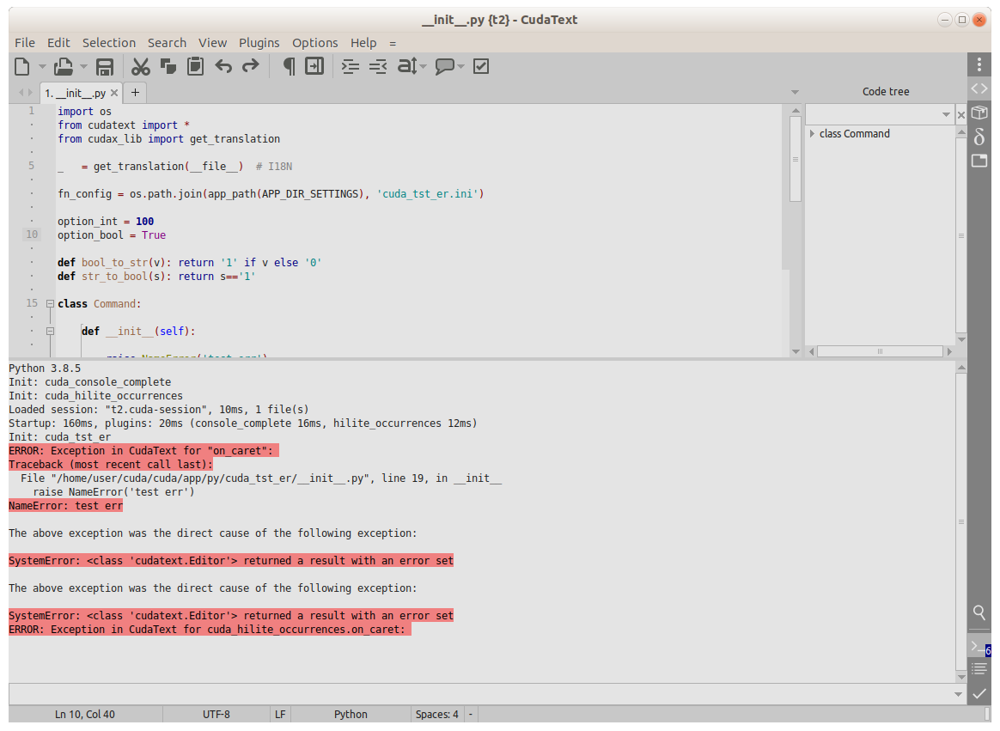Viewport: 1000px width, 731px height.
Task: Unindent the selected lines via toolbar icon
Action: point(377,66)
